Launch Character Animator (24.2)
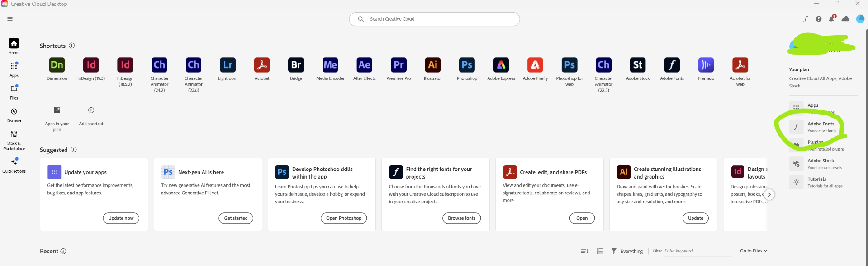The width and height of the screenshot is (868, 266). click(x=159, y=65)
